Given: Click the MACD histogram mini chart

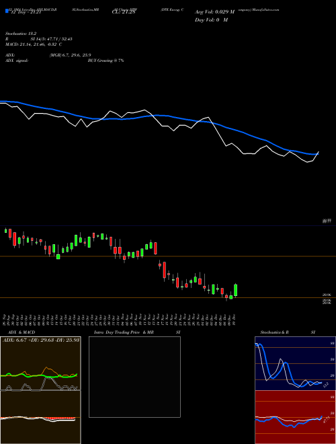Looking at the screenshot, I should point(40,417).
